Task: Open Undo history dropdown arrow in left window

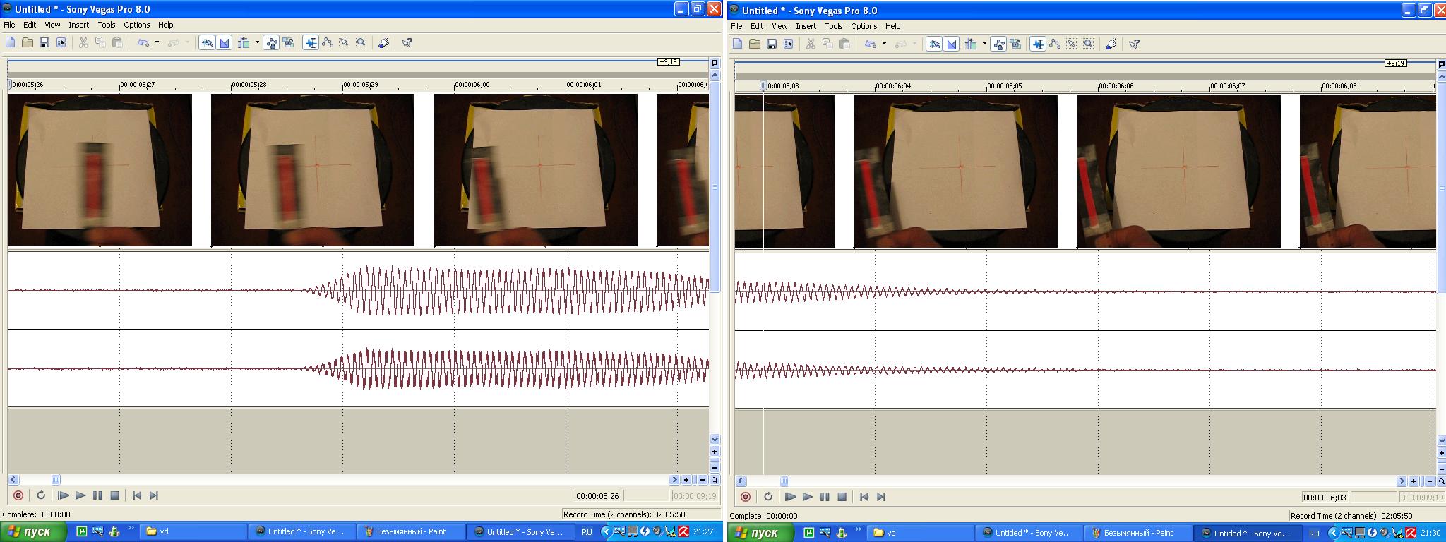Action: coord(157,43)
